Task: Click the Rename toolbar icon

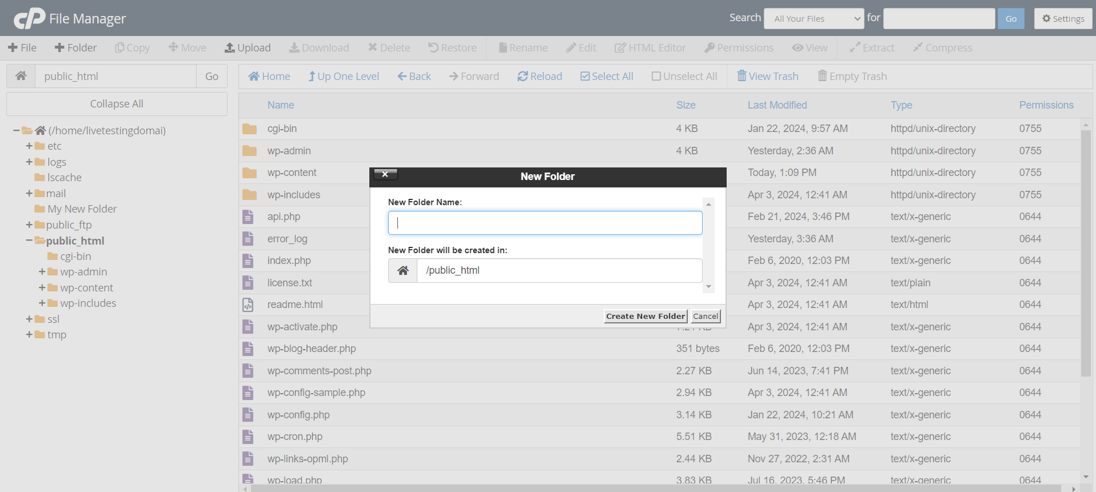Action: (x=503, y=47)
